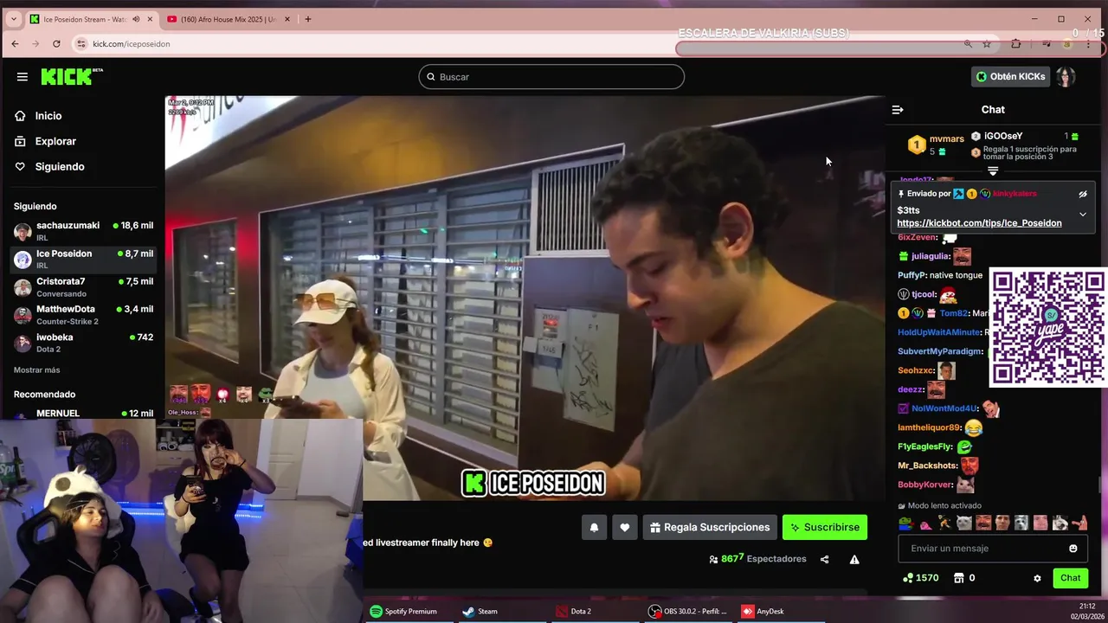
Task: Click username Mr_Backshots in chat
Action: (927, 466)
